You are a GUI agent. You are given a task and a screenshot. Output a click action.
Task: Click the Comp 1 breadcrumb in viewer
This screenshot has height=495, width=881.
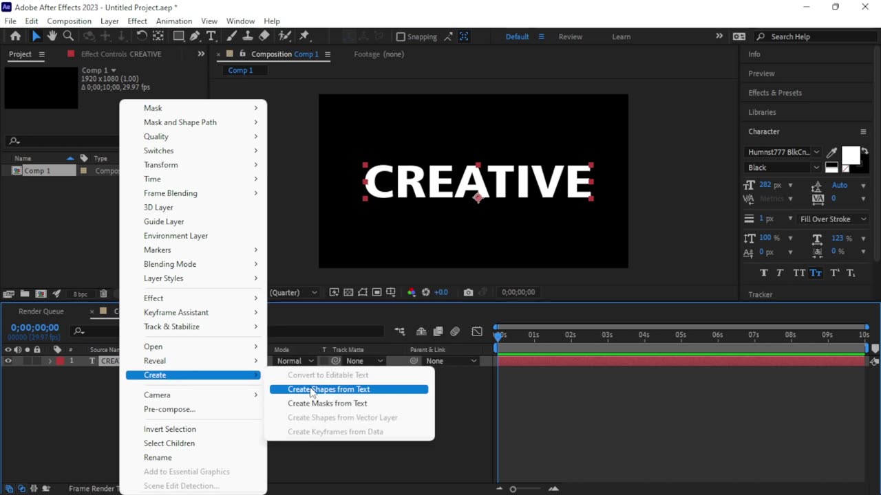click(240, 70)
